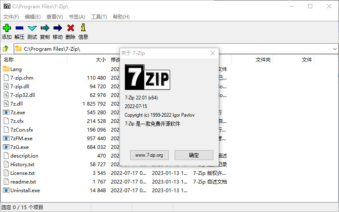Click the readme.txt comment 7-Zip 自述文档

tap(210, 181)
